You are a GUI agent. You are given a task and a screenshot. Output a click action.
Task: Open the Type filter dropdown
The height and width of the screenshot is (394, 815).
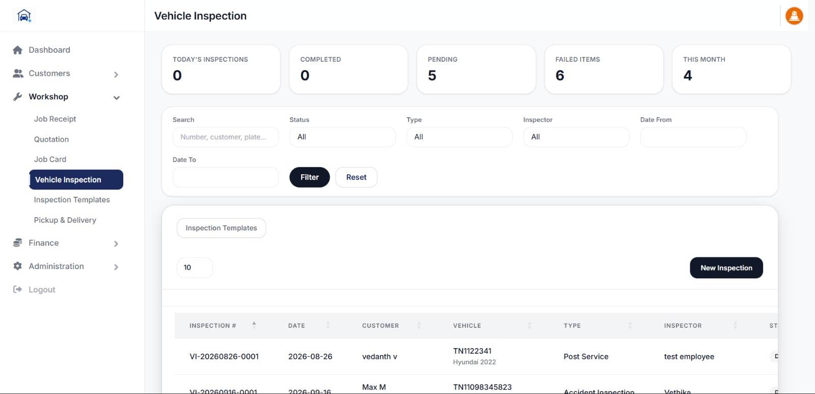click(459, 137)
